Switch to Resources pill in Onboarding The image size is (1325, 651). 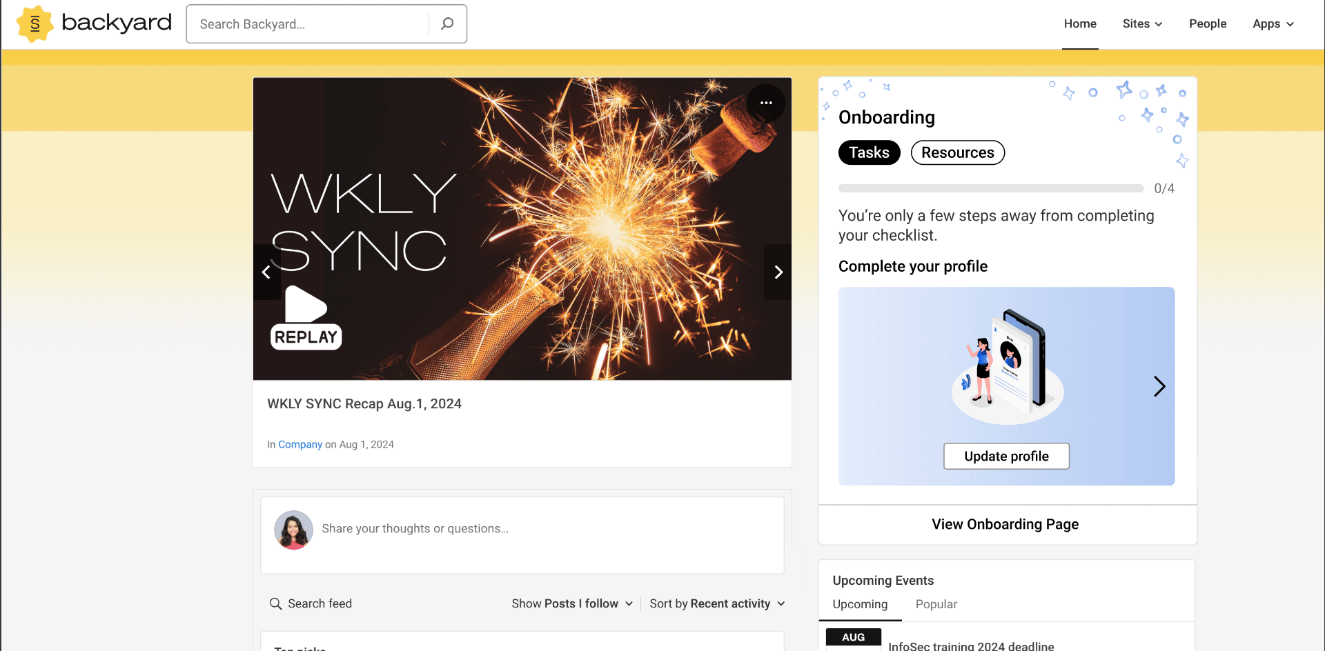pyautogui.click(x=957, y=152)
